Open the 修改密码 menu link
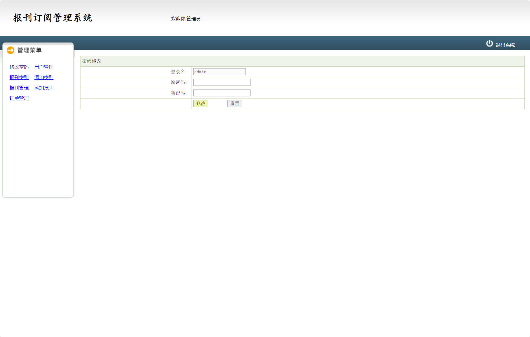The width and height of the screenshot is (530, 337). (x=19, y=67)
